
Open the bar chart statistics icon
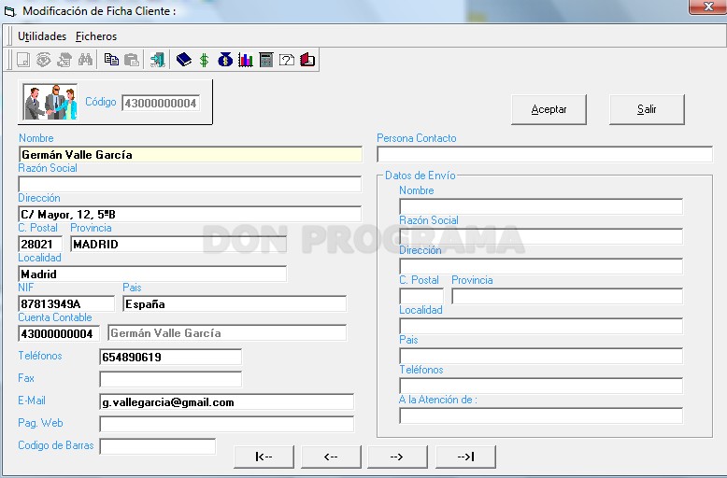click(245, 60)
